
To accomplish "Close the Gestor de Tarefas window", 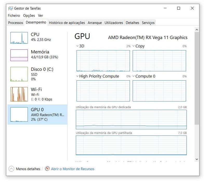I will point(192,8).
